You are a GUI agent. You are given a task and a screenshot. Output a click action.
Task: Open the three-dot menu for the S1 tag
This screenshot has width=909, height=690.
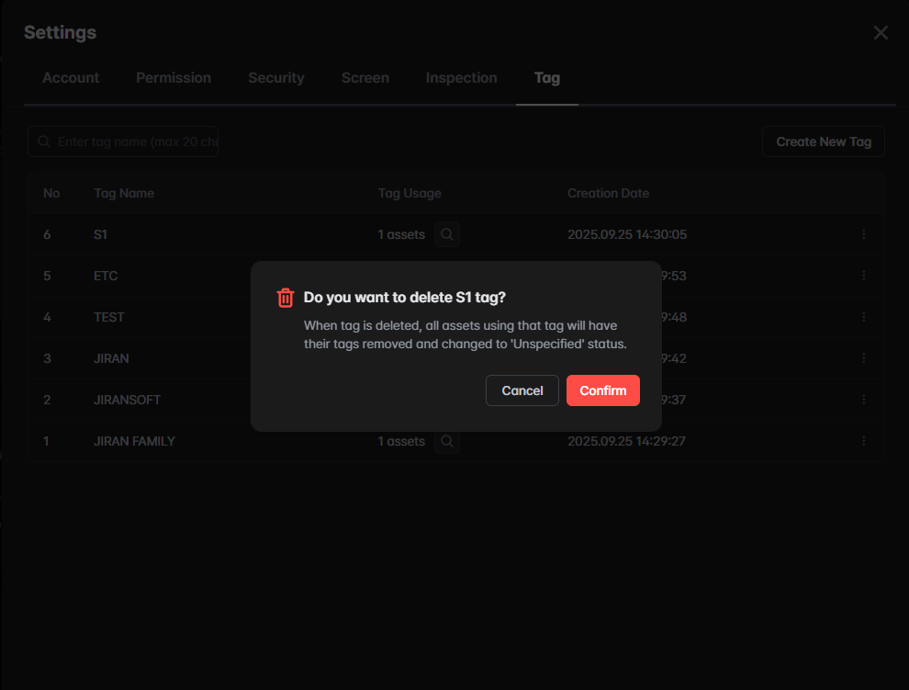pyautogui.click(x=863, y=234)
